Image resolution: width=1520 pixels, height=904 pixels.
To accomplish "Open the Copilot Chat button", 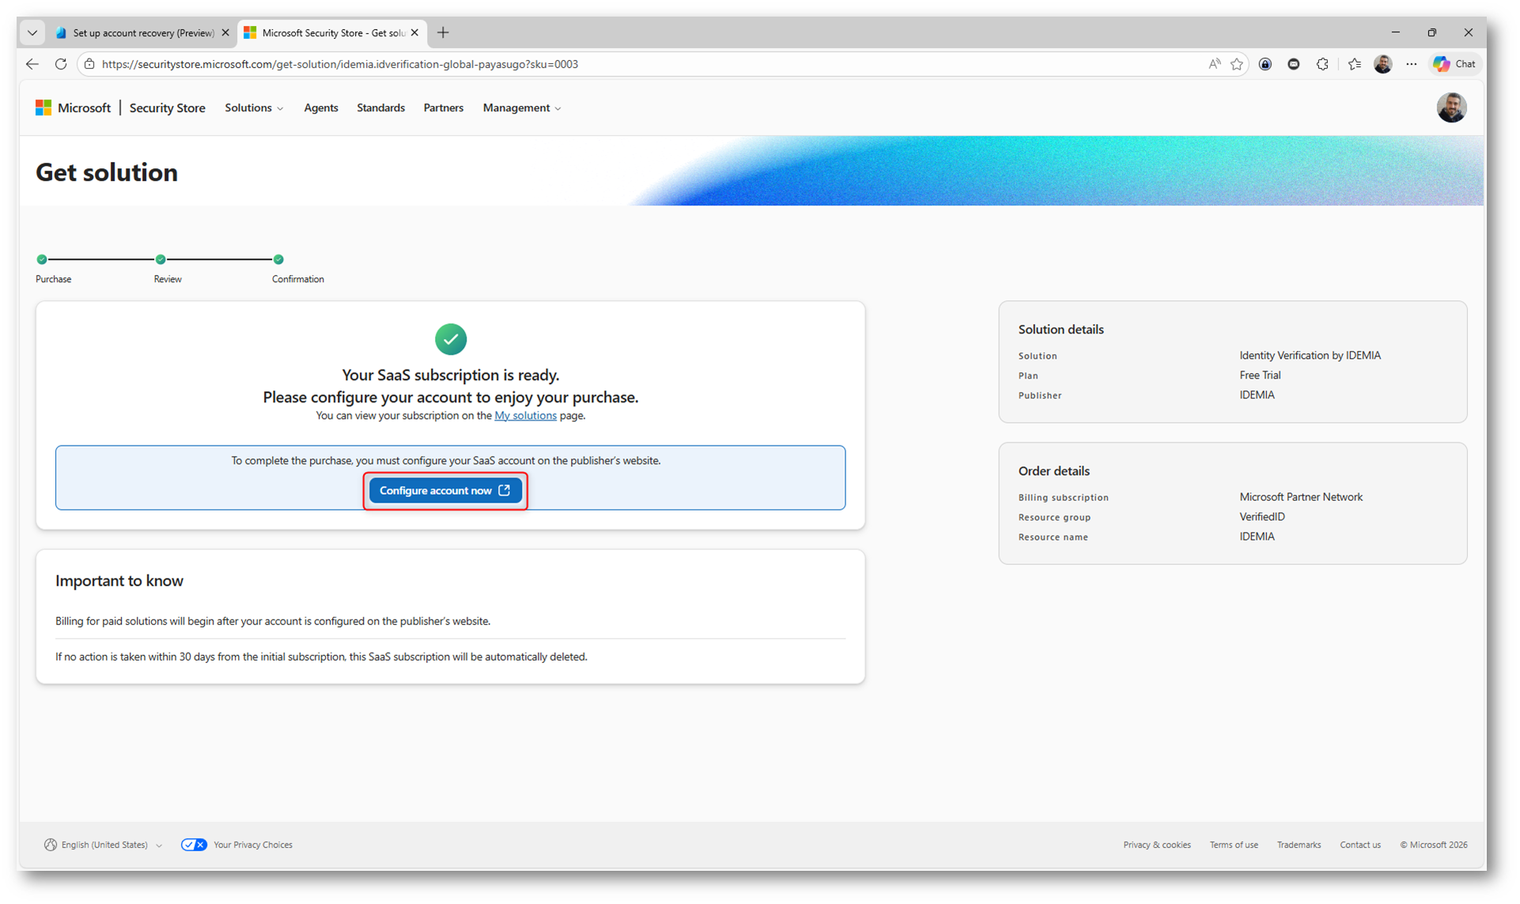I will (1455, 64).
